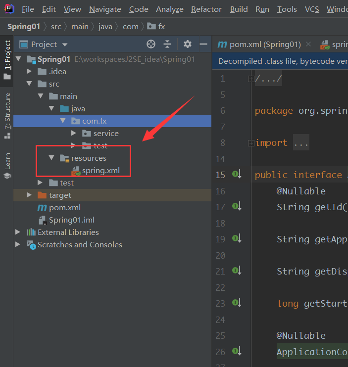Click the blue java source folder icon
Screen dimensions: 348x367
tap(64, 109)
